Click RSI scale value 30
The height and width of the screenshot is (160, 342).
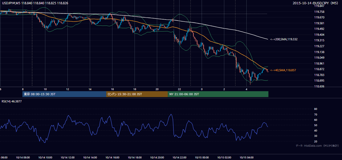coord(316,136)
